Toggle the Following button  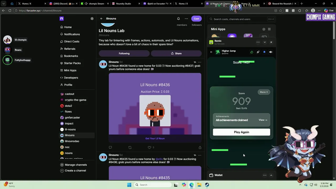(x=124, y=53)
